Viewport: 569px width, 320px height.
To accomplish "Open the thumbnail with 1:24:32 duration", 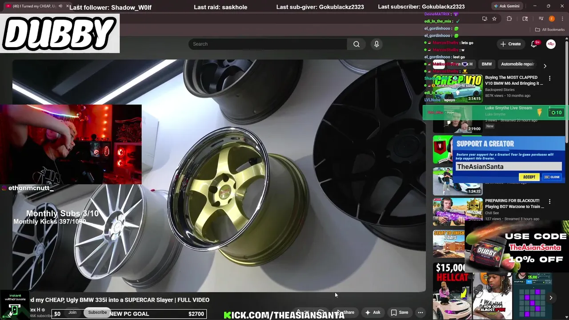I will tap(458, 181).
